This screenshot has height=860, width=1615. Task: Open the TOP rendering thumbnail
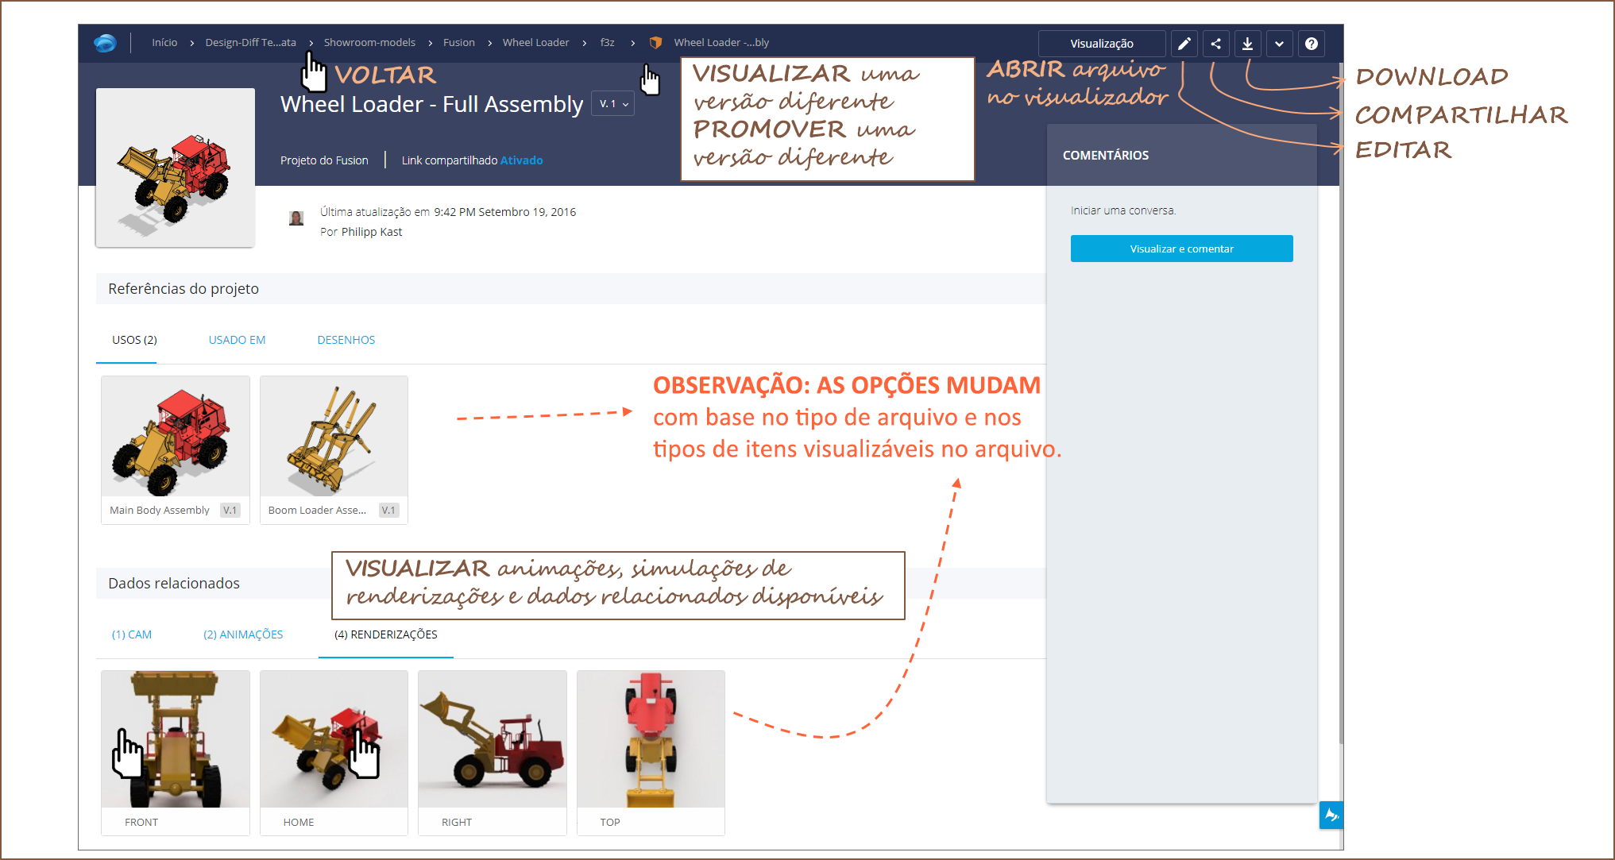coord(651,740)
